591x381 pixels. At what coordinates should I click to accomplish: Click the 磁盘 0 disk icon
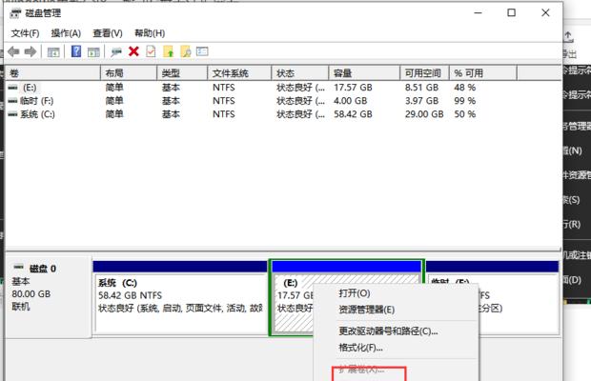18,268
